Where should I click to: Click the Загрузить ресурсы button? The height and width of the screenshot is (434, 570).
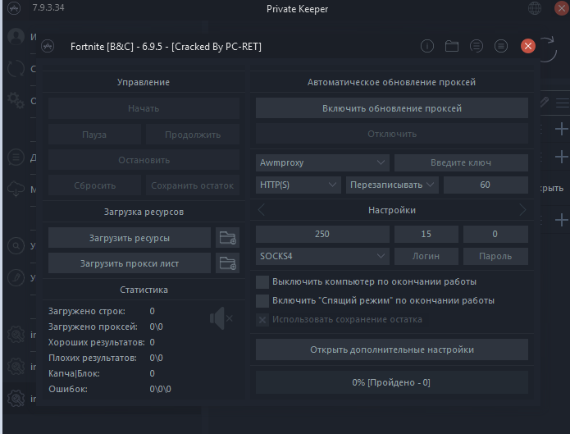point(130,238)
